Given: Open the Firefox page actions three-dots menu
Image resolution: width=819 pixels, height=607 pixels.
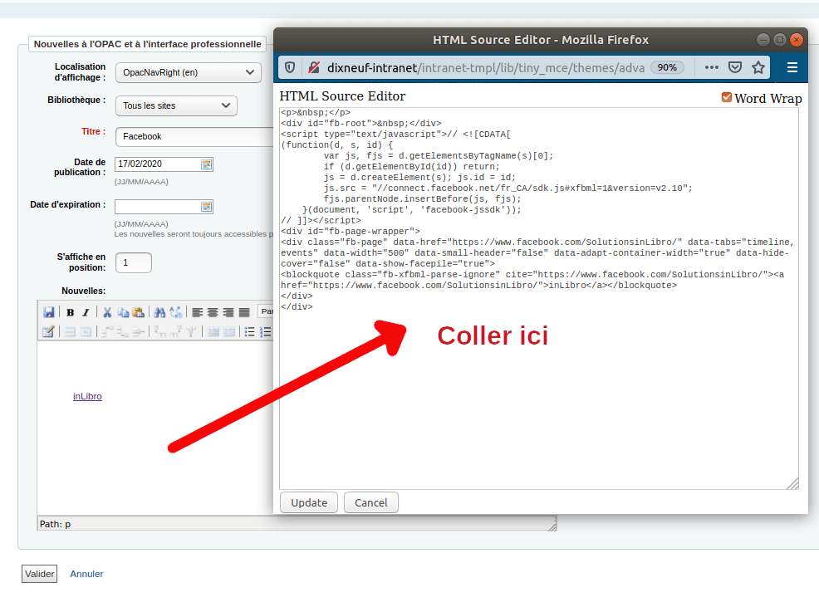Looking at the screenshot, I should (711, 67).
